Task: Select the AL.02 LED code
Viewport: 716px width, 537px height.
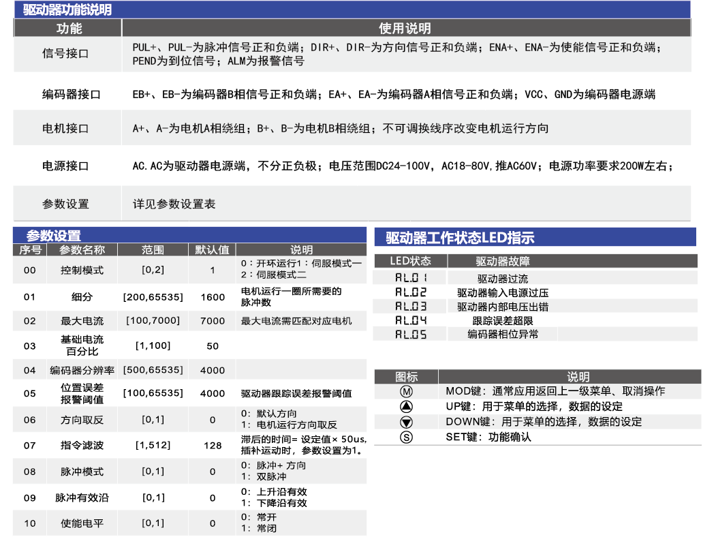Action: (x=411, y=292)
